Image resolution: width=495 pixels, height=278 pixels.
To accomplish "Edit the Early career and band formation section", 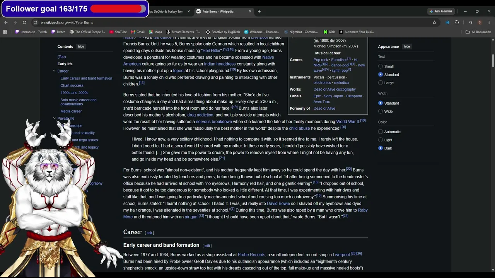I will (x=207, y=246).
